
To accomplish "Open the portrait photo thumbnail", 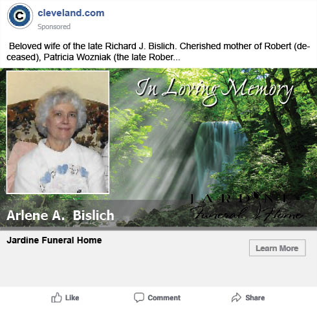I will click(58, 132).
